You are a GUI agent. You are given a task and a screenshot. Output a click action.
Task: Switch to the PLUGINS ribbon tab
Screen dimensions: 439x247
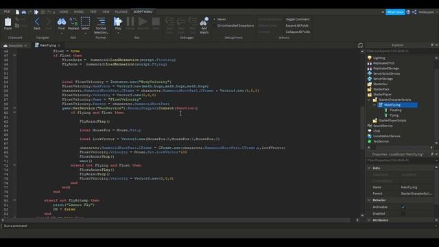[121, 12]
